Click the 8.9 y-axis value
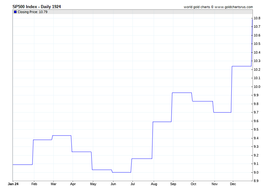265x192 pixels. (256, 181)
